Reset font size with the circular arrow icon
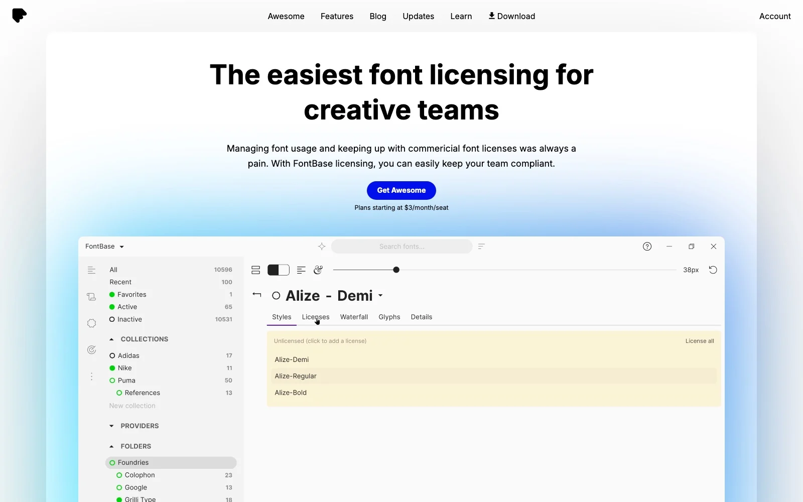The height and width of the screenshot is (502, 803). point(713,270)
